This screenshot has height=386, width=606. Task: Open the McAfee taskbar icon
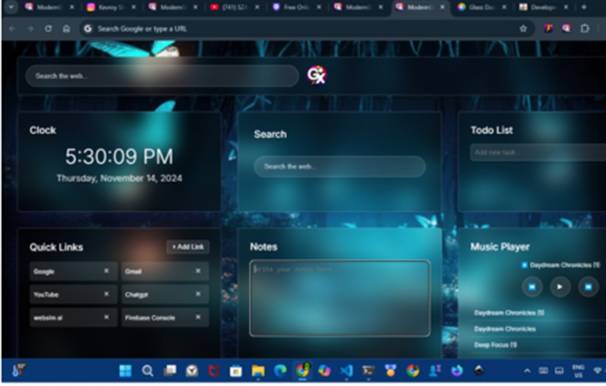214,371
